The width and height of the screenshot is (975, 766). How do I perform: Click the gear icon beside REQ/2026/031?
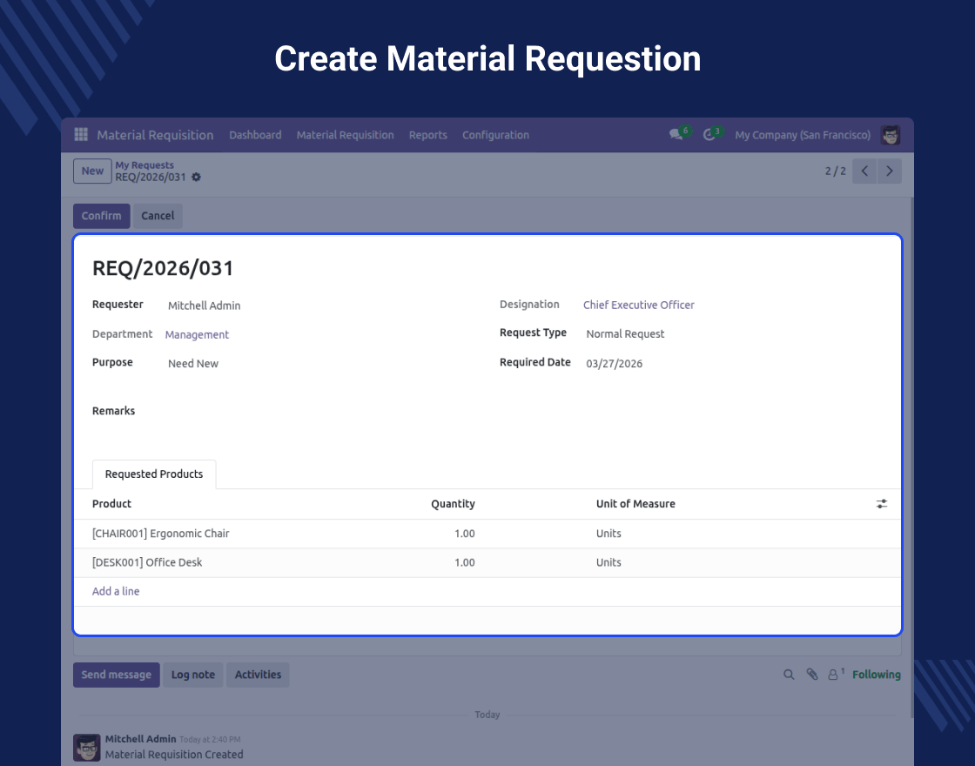pyautogui.click(x=196, y=178)
